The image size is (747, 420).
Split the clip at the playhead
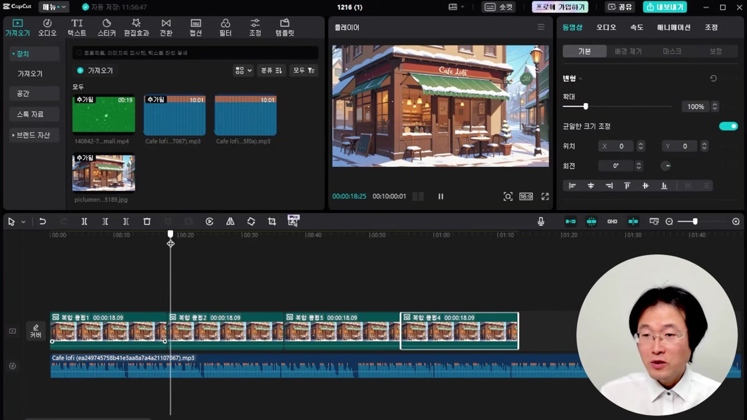tap(84, 222)
